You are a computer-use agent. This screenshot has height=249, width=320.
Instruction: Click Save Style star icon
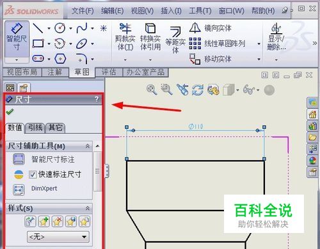tap(71, 221)
